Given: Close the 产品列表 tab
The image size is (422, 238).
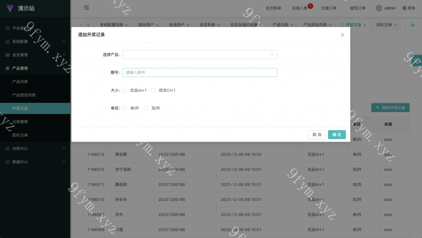Looking at the screenshot, I should 292,25.
